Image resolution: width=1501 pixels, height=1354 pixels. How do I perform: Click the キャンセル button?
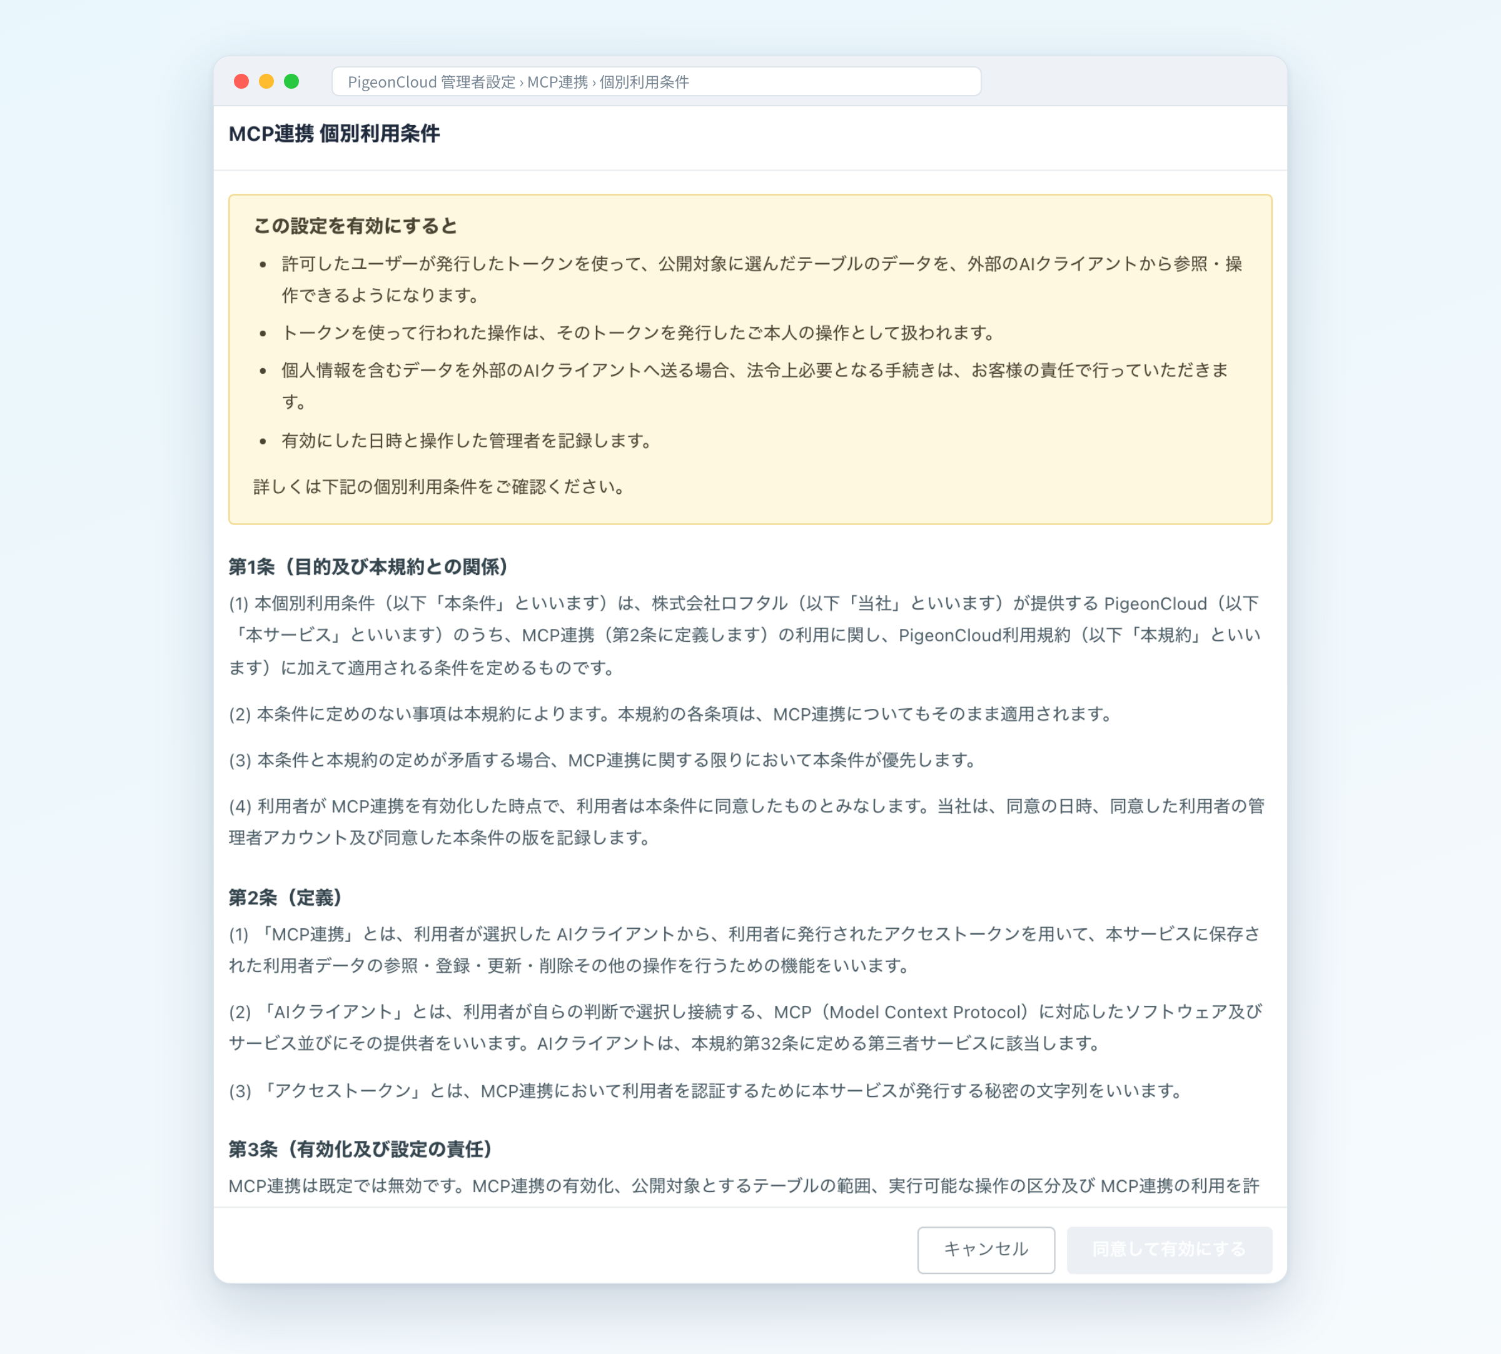point(985,1250)
